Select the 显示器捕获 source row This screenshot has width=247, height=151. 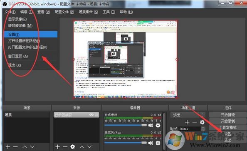point(77,115)
